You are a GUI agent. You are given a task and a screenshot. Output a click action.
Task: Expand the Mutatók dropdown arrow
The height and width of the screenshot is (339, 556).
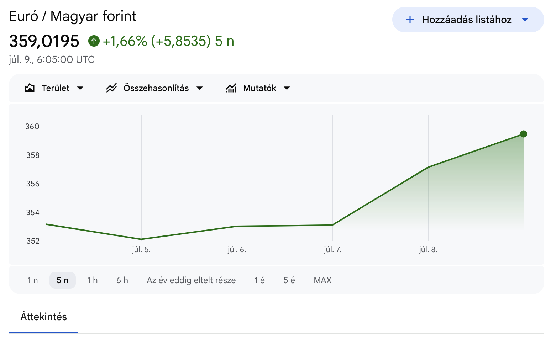[x=287, y=88]
